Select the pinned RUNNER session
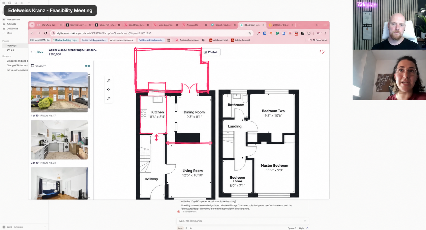 14,46
